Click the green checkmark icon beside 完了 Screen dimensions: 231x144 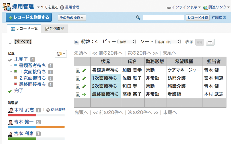10,91
